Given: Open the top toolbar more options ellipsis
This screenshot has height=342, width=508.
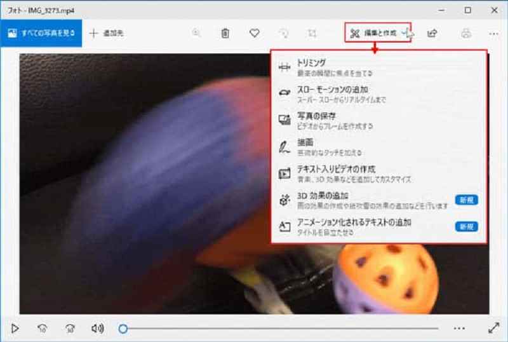Looking at the screenshot, I should (x=493, y=34).
